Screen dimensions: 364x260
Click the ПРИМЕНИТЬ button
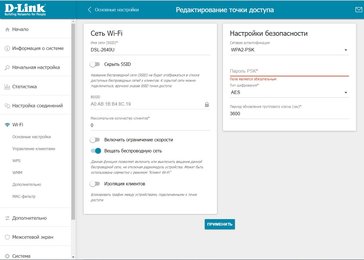[x=220, y=224]
